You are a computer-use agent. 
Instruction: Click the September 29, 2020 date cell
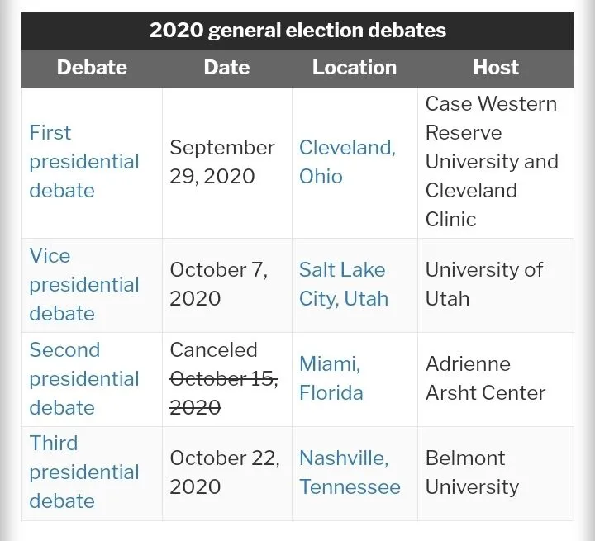point(222,162)
